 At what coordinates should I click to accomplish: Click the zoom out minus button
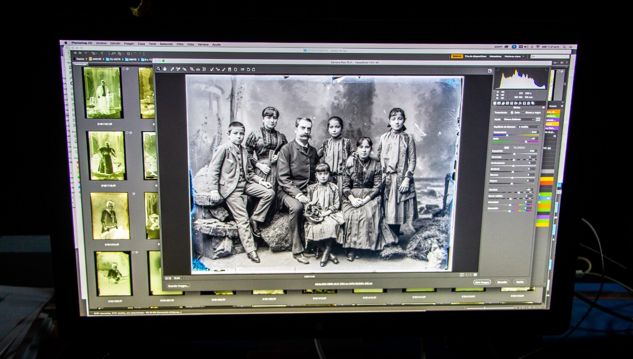coord(167,278)
